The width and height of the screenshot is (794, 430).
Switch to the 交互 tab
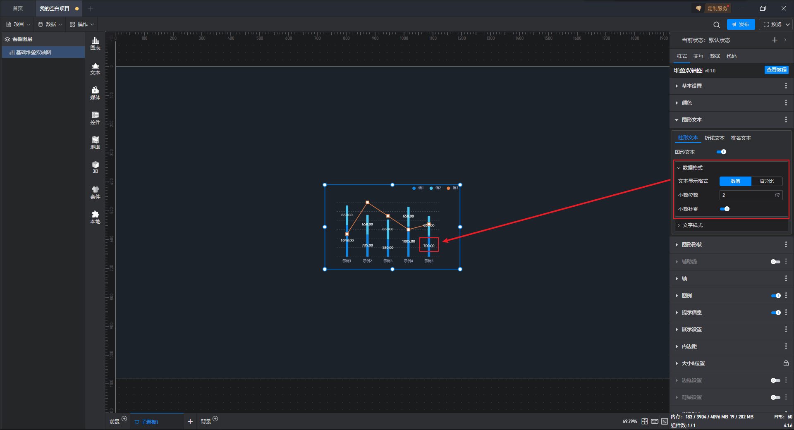pyautogui.click(x=698, y=56)
